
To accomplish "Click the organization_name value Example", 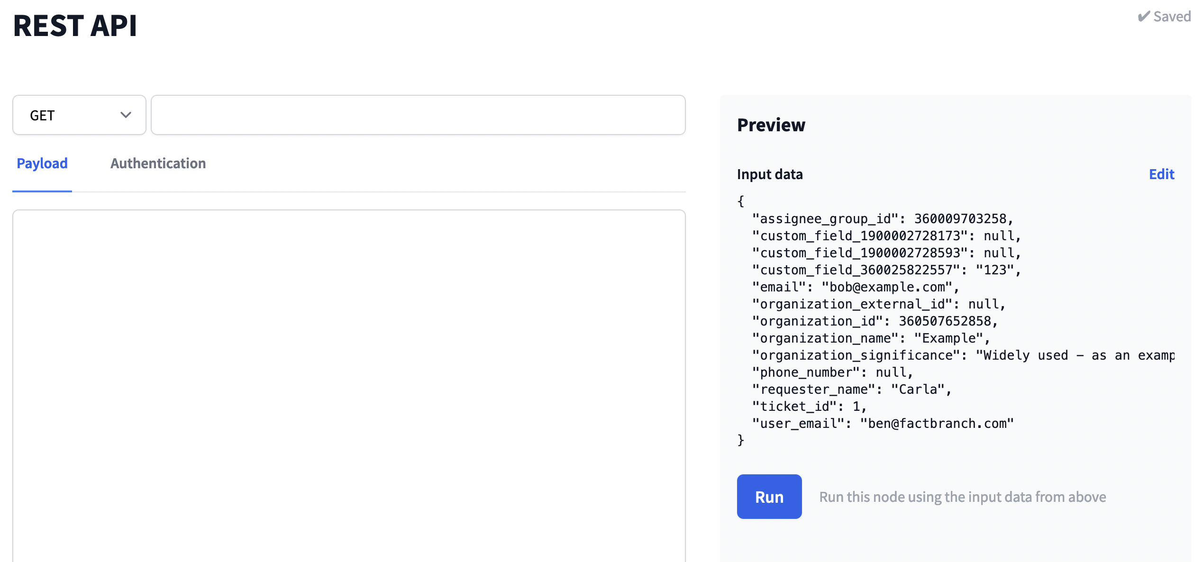I will tap(948, 338).
